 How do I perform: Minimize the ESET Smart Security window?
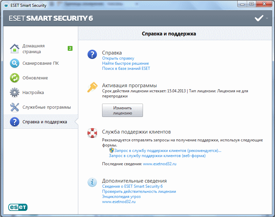242,4
